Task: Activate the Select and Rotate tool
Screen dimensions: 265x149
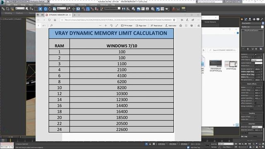Action: (50, 9)
